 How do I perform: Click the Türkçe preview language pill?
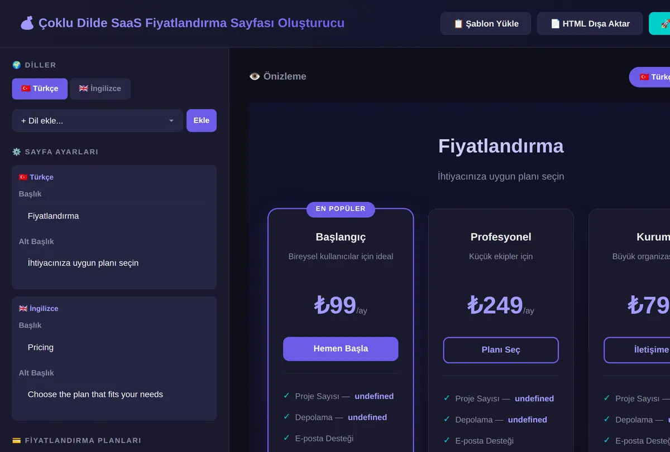(x=650, y=77)
